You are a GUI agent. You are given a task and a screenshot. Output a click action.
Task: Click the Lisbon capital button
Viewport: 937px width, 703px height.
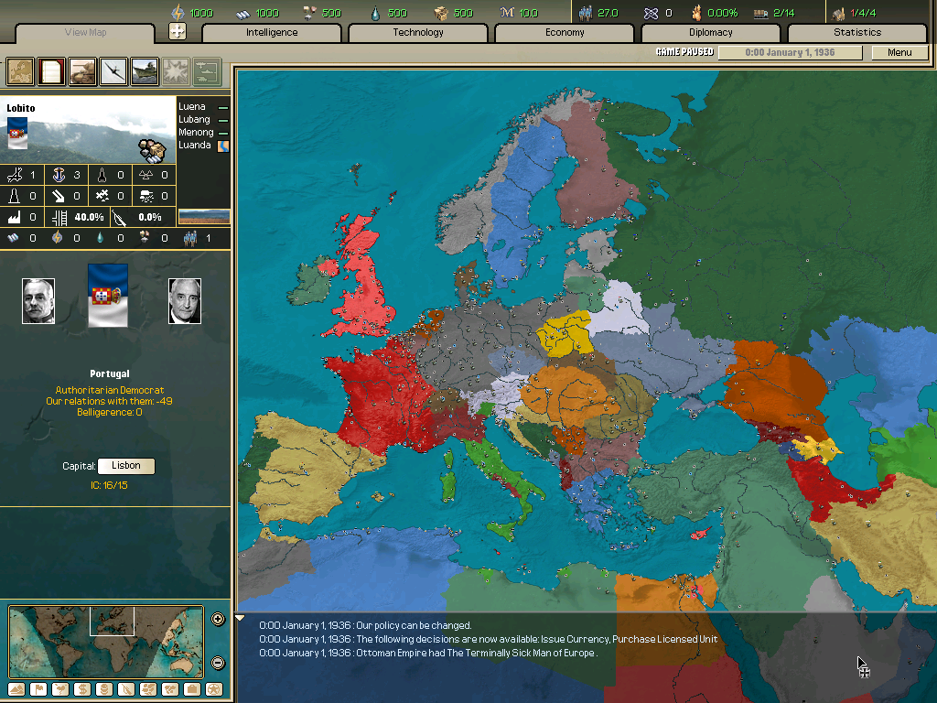coord(125,466)
